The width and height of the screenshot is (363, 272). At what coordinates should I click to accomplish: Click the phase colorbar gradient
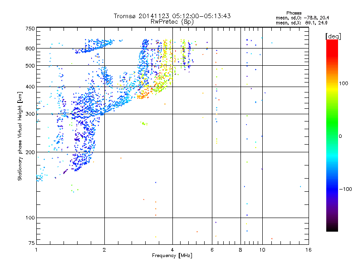click(332, 135)
